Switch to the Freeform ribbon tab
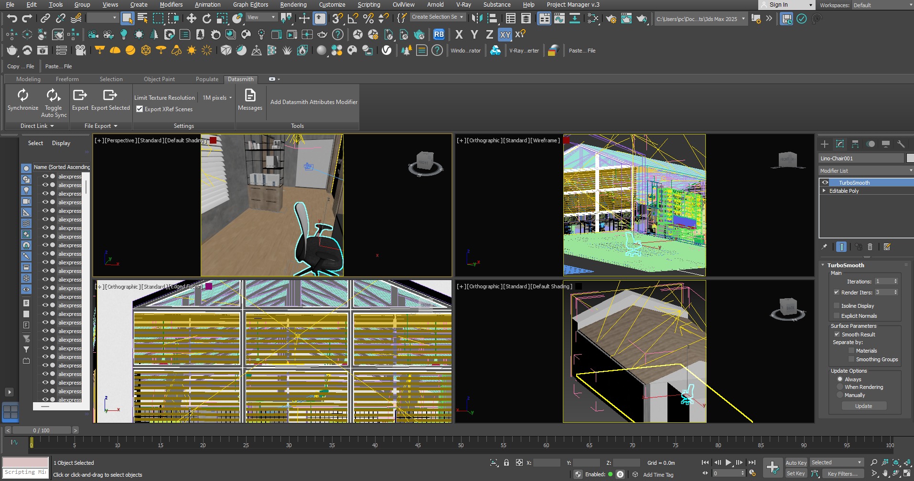The height and width of the screenshot is (481, 914). [x=67, y=79]
